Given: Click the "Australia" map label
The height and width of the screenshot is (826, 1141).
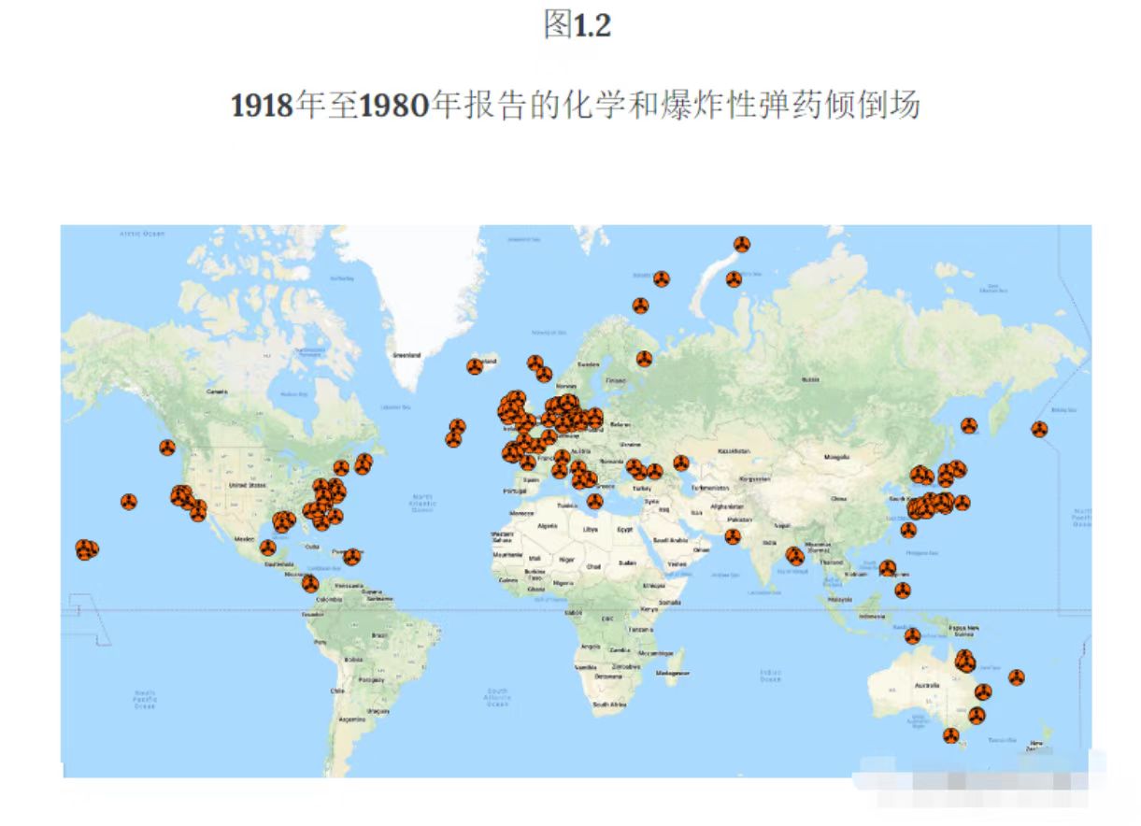Looking at the screenshot, I should click(x=926, y=686).
